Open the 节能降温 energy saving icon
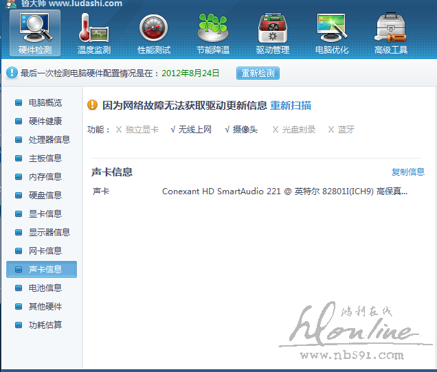This screenshot has height=372, width=437. pos(213,32)
